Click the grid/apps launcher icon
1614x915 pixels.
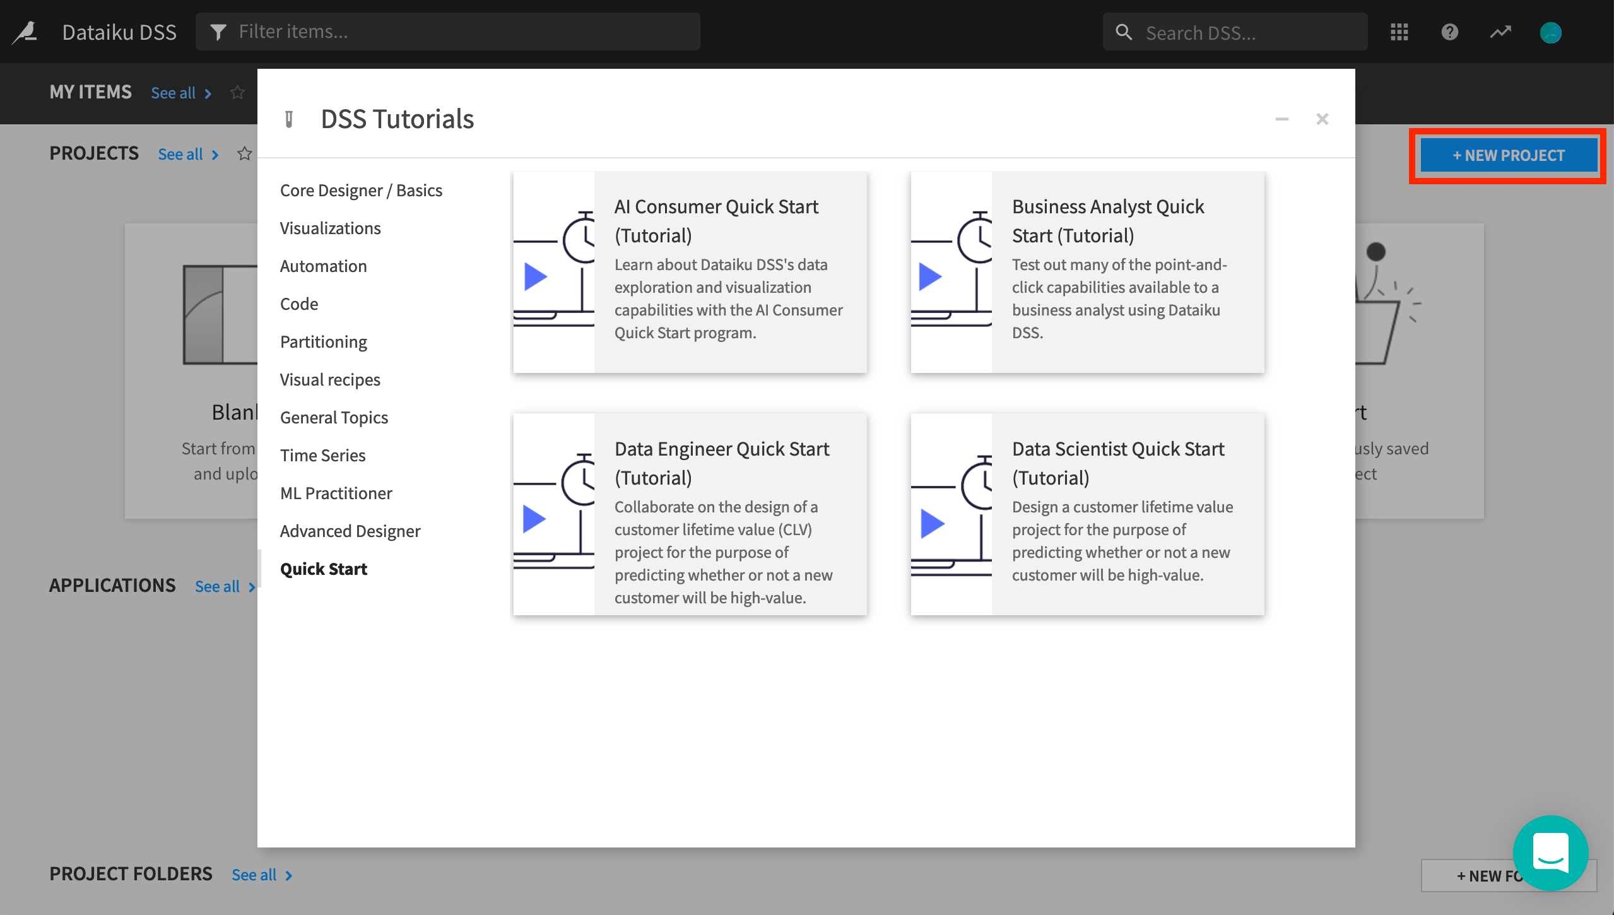click(x=1399, y=31)
